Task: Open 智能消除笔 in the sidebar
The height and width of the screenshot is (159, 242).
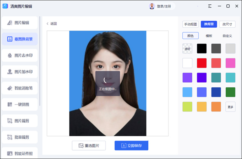Action: 19,88
